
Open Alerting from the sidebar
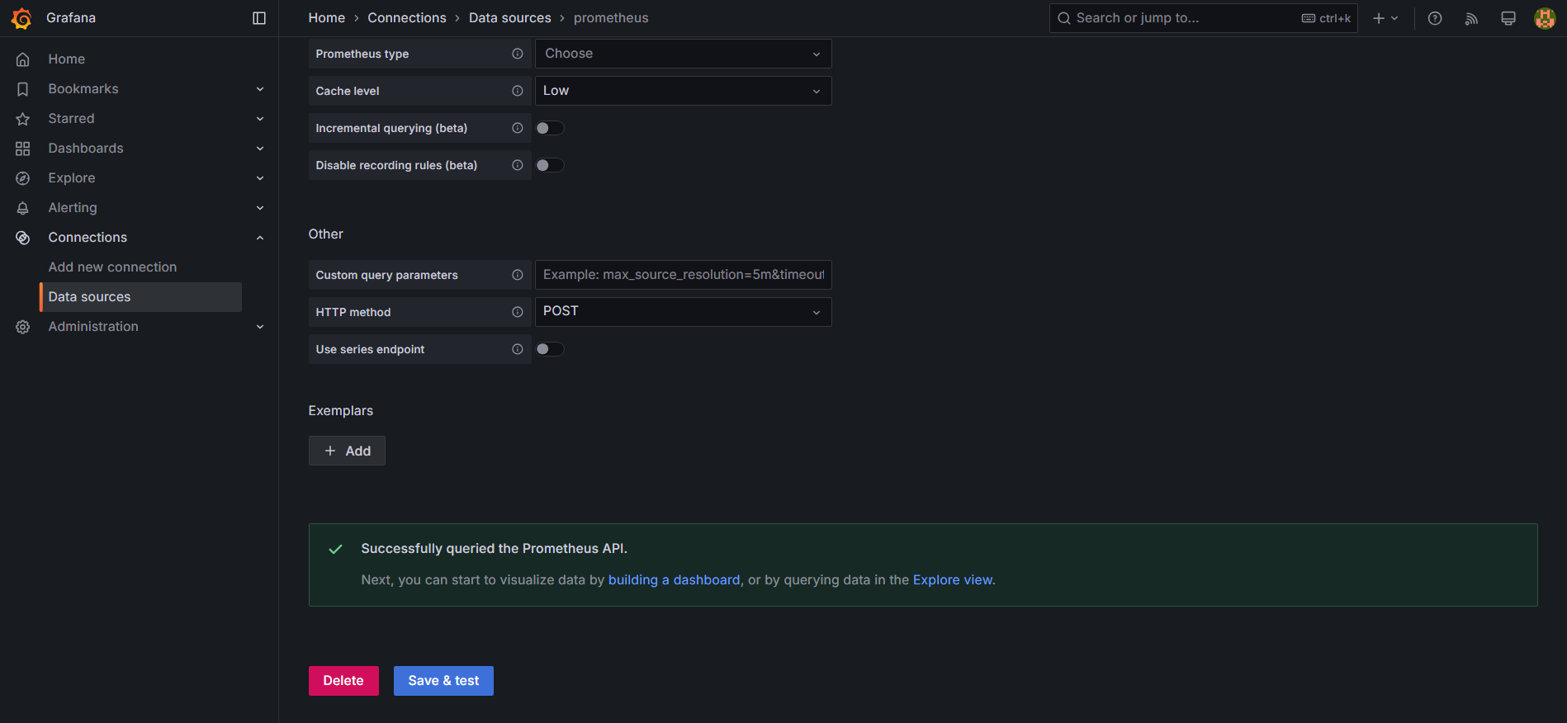73,208
